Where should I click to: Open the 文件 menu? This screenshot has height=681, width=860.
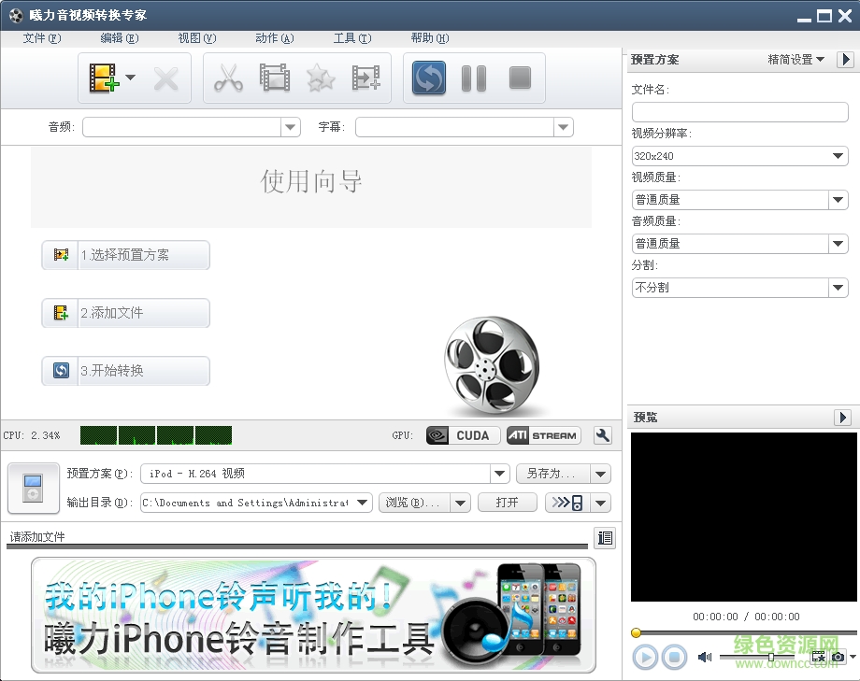click(x=39, y=38)
